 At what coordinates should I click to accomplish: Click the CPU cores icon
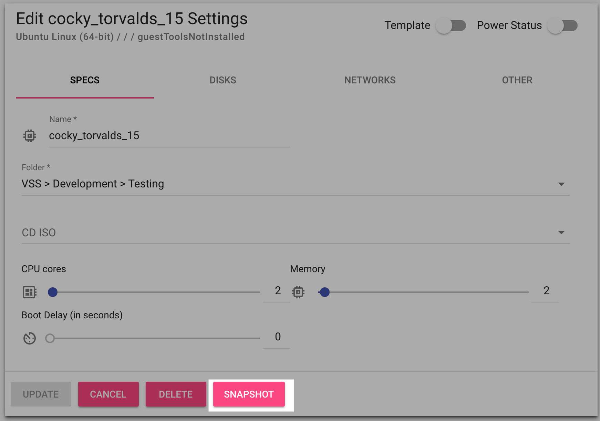point(30,292)
